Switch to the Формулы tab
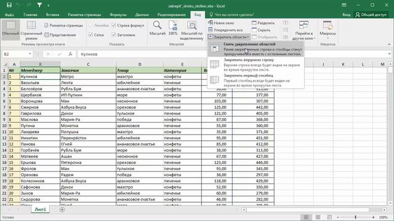 [118, 15]
